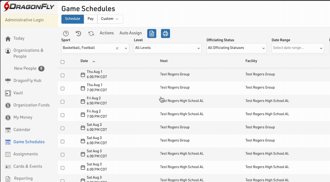Open the history clock icon

78,34
